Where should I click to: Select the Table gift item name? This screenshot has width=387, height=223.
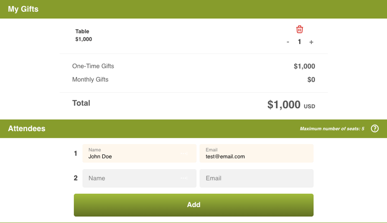coord(82,31)
